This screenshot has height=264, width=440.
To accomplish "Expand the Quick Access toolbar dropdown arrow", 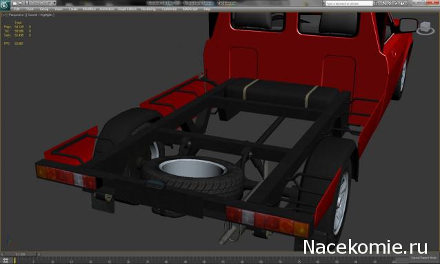I will click(x=54, y=3).
